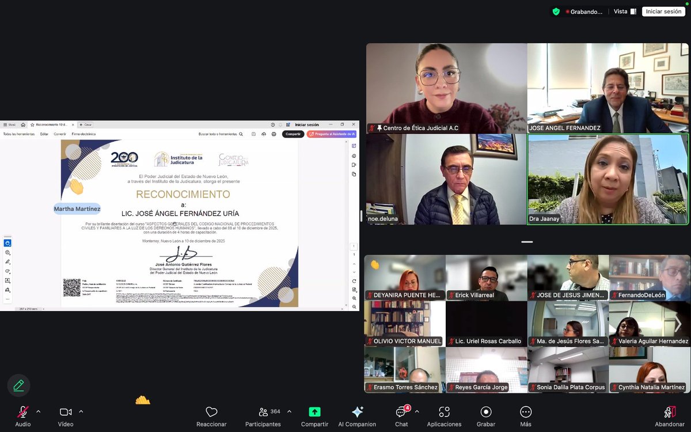Open the Chat panel with unread messages

(x=401, y=415)
